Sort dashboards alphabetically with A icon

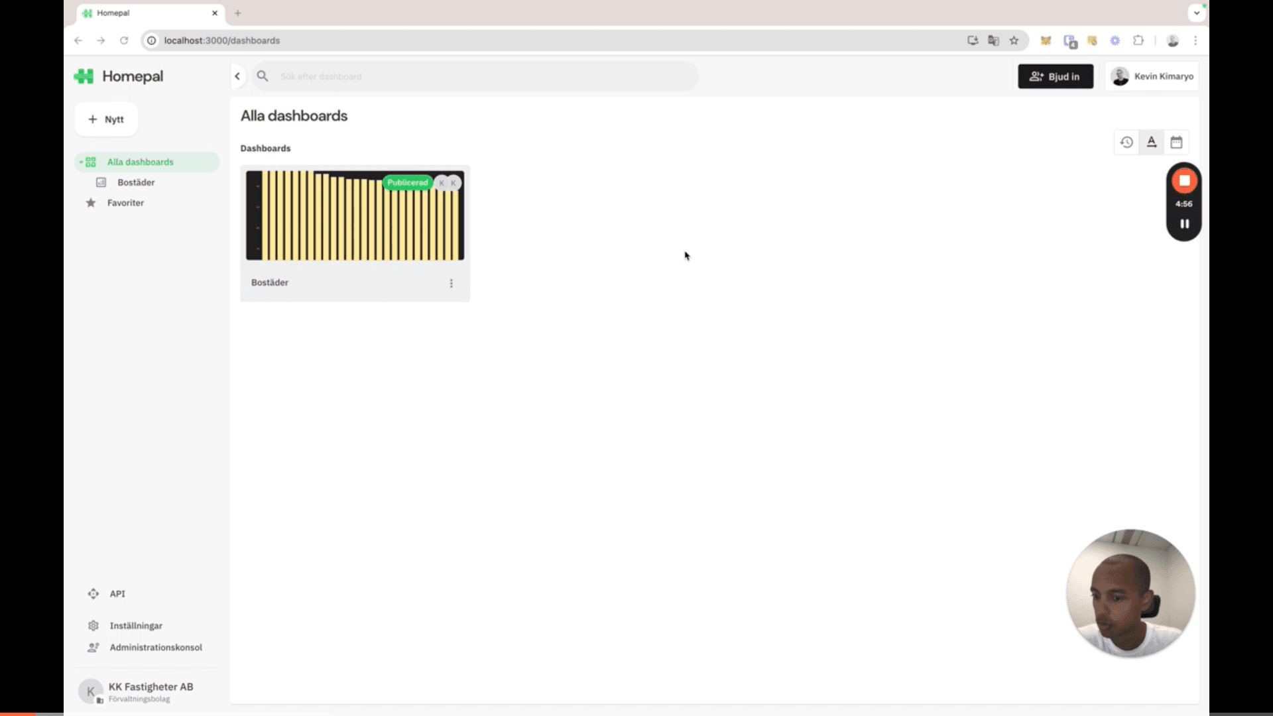[x=1152, y=142]
